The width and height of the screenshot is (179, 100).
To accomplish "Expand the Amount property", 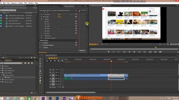I will pyautogui.click(x=41, y=14).
